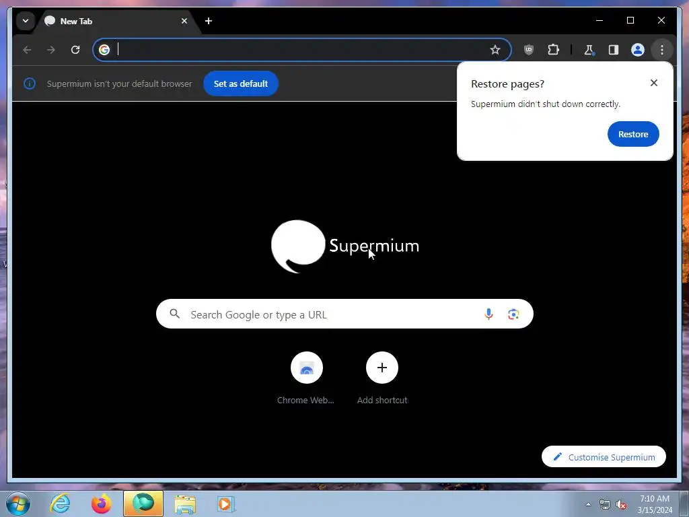This screenshot has width=689, height=517.
Task: Add a new shortcut tile
Action: click(x=382, y=378)
